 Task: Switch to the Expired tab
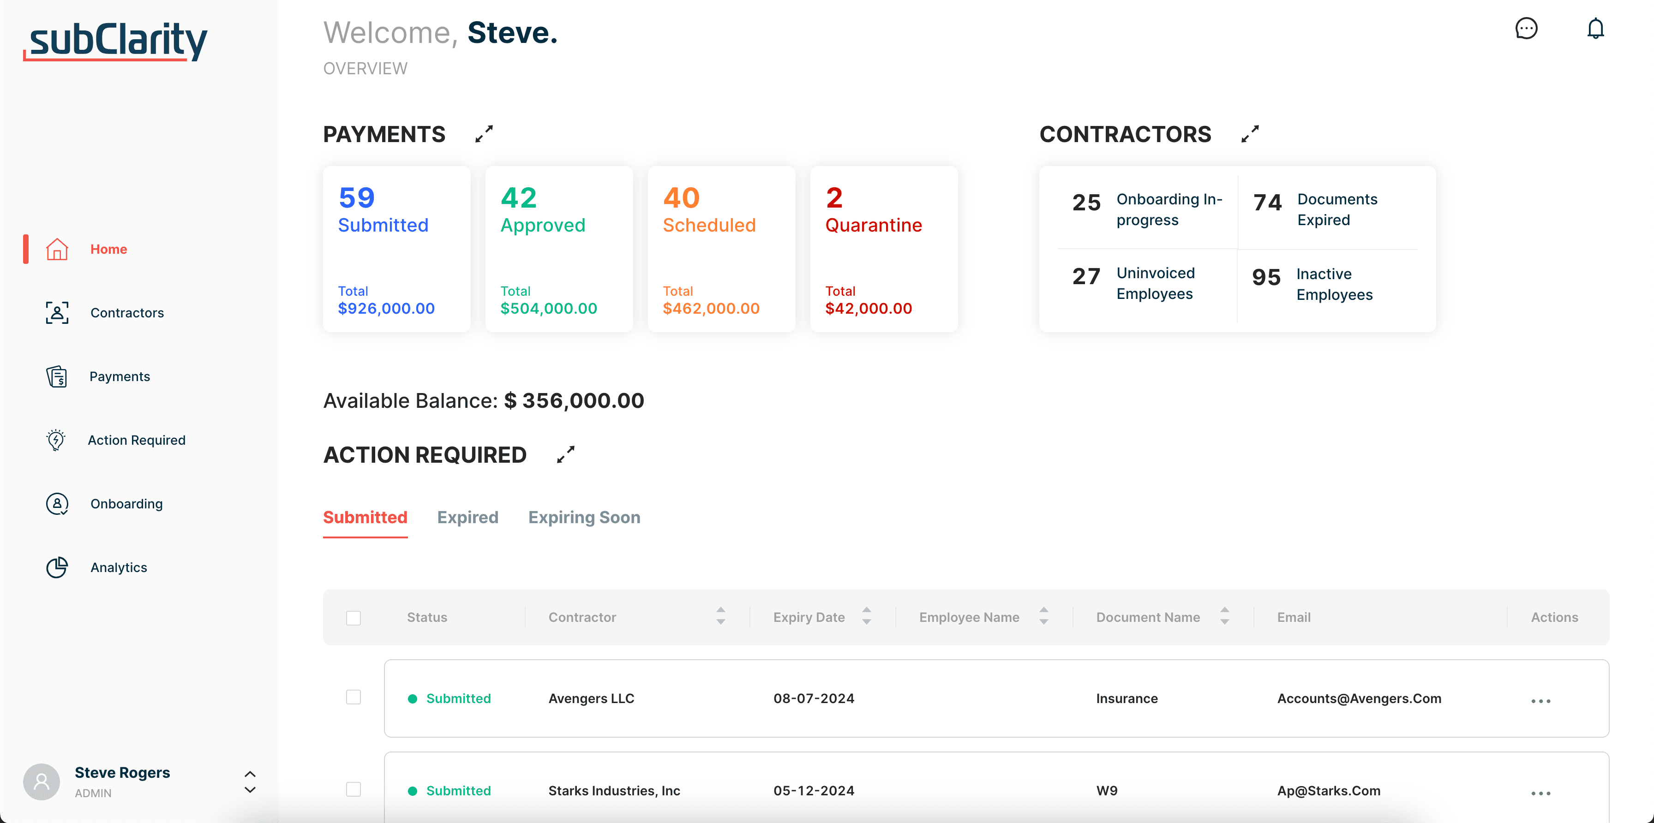(467, 518)
